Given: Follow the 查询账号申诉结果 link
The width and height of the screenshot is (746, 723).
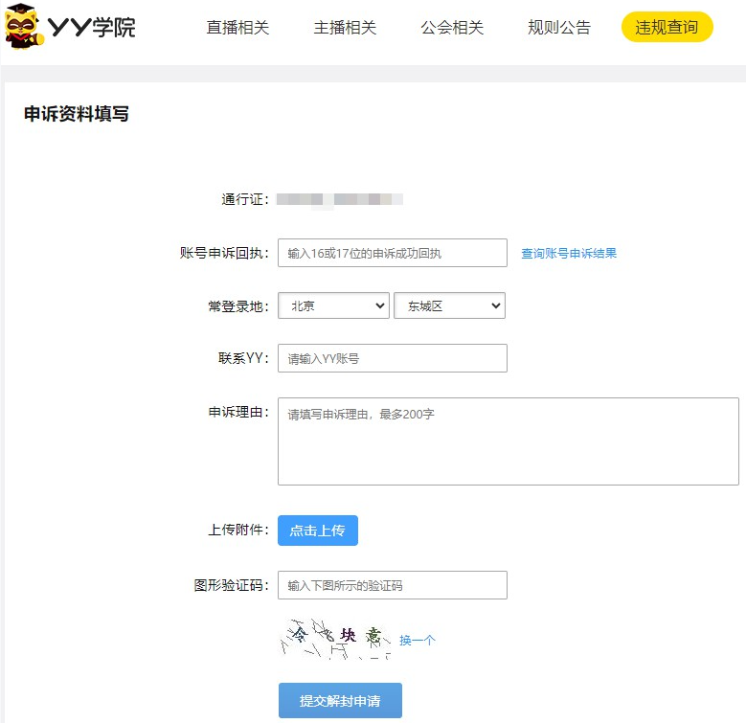Looking at the screenshot, I should [x=569, y=254].
